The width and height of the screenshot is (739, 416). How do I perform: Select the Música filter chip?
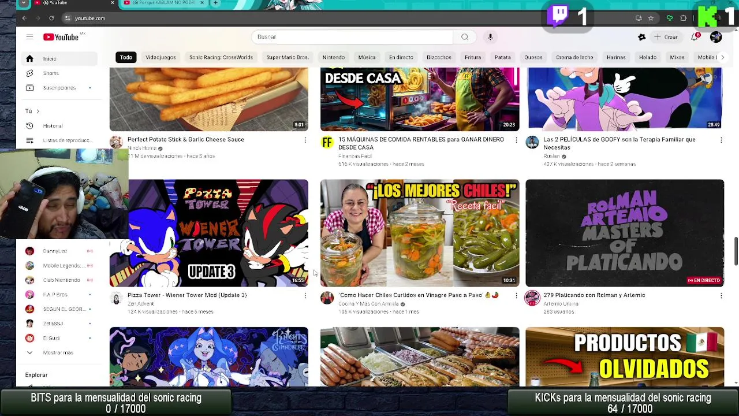pyautogui.click(x=367, y=57)
